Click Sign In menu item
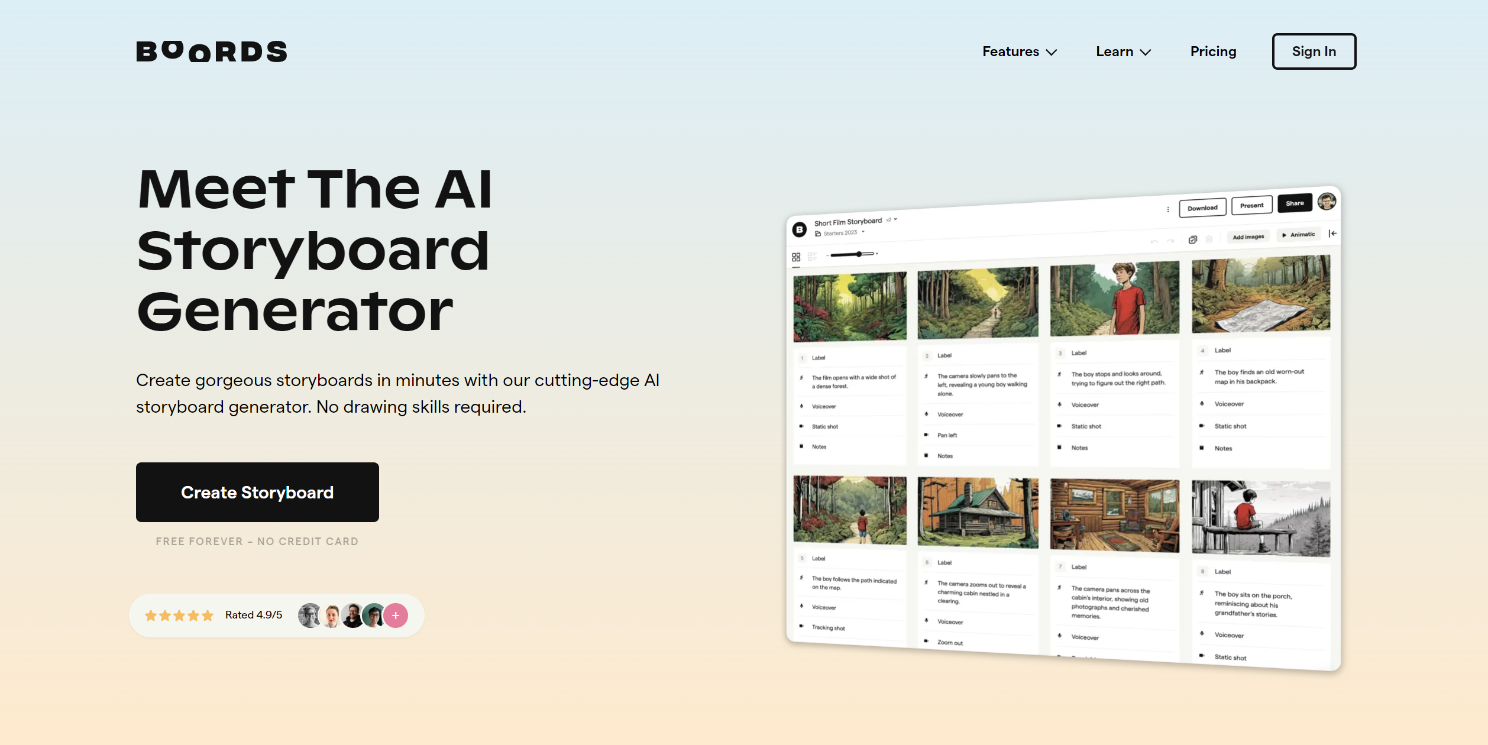The image size is (1488, 745). (1314, 51)
